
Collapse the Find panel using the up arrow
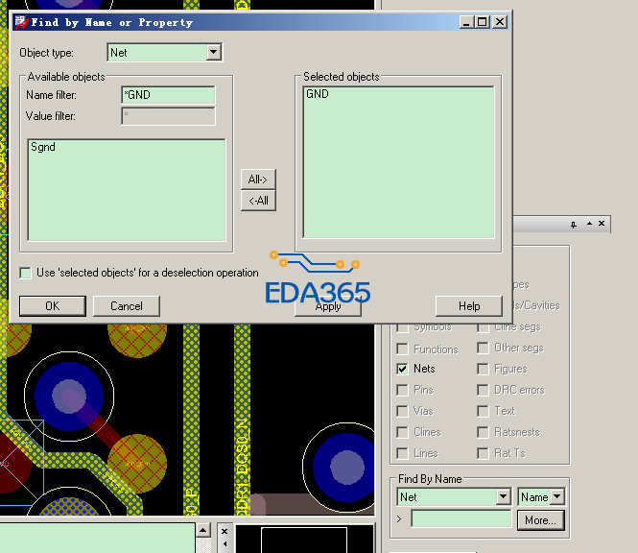(x=587, y=224)
